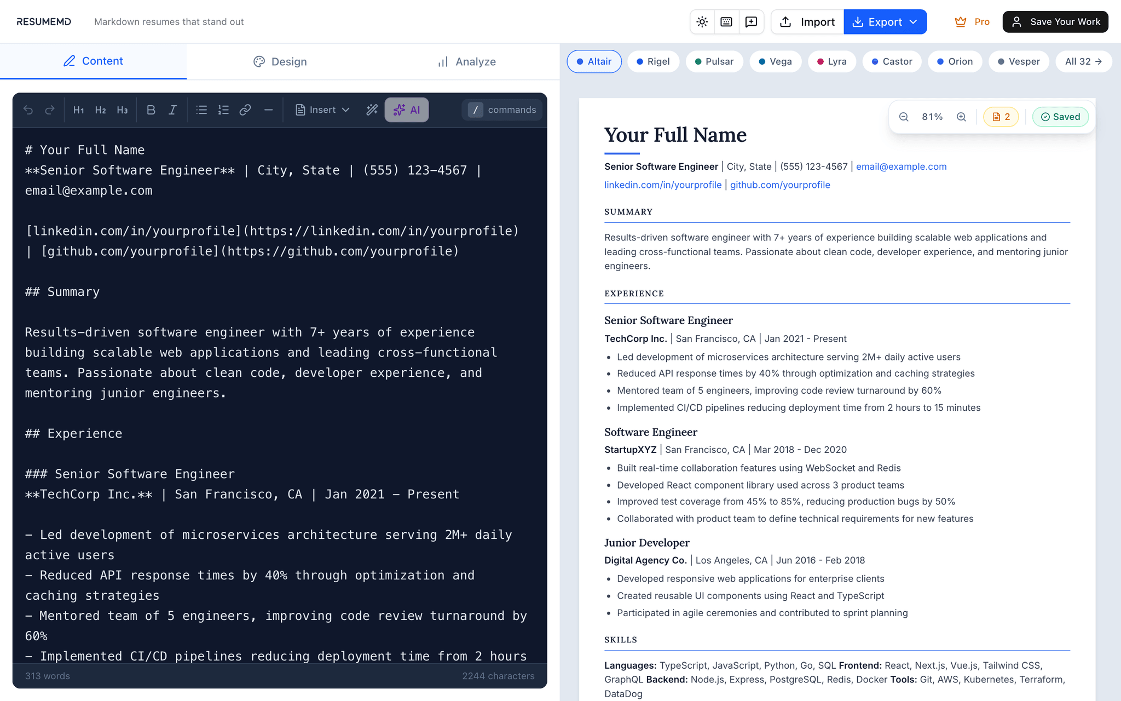Screen dimensions: 1121x701
Task: Apply Heading 1 formatting
Action: (x=78, y=110)
